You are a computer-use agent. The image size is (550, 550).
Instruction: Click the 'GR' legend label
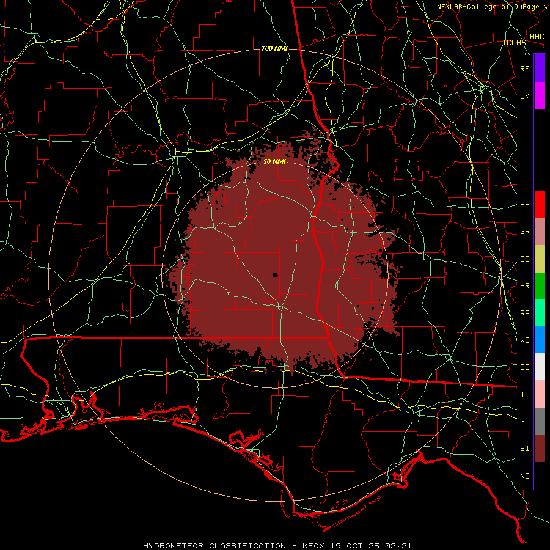coord(525,232)
